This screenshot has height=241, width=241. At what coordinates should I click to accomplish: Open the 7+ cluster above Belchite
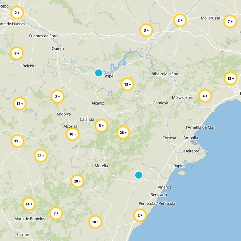(x=17, y=53)
